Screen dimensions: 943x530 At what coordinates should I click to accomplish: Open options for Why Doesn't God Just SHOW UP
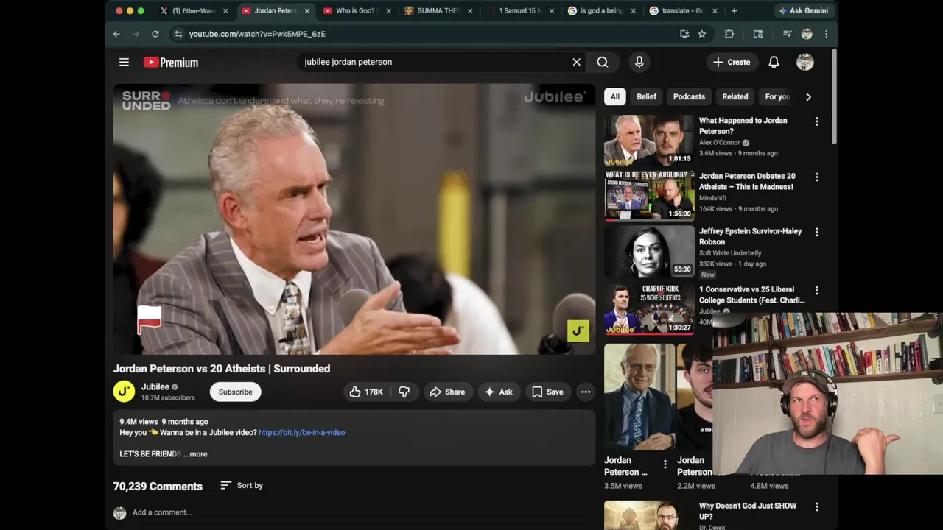pyautogui.click(x=816, y=507)
